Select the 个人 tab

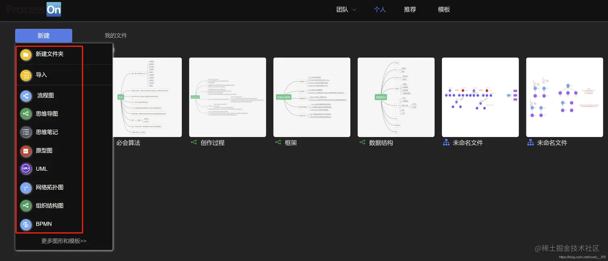[x=380, y=9]
